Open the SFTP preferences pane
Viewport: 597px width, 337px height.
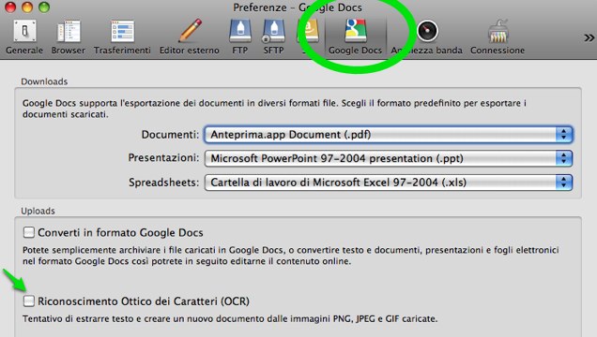click(273, 37)
